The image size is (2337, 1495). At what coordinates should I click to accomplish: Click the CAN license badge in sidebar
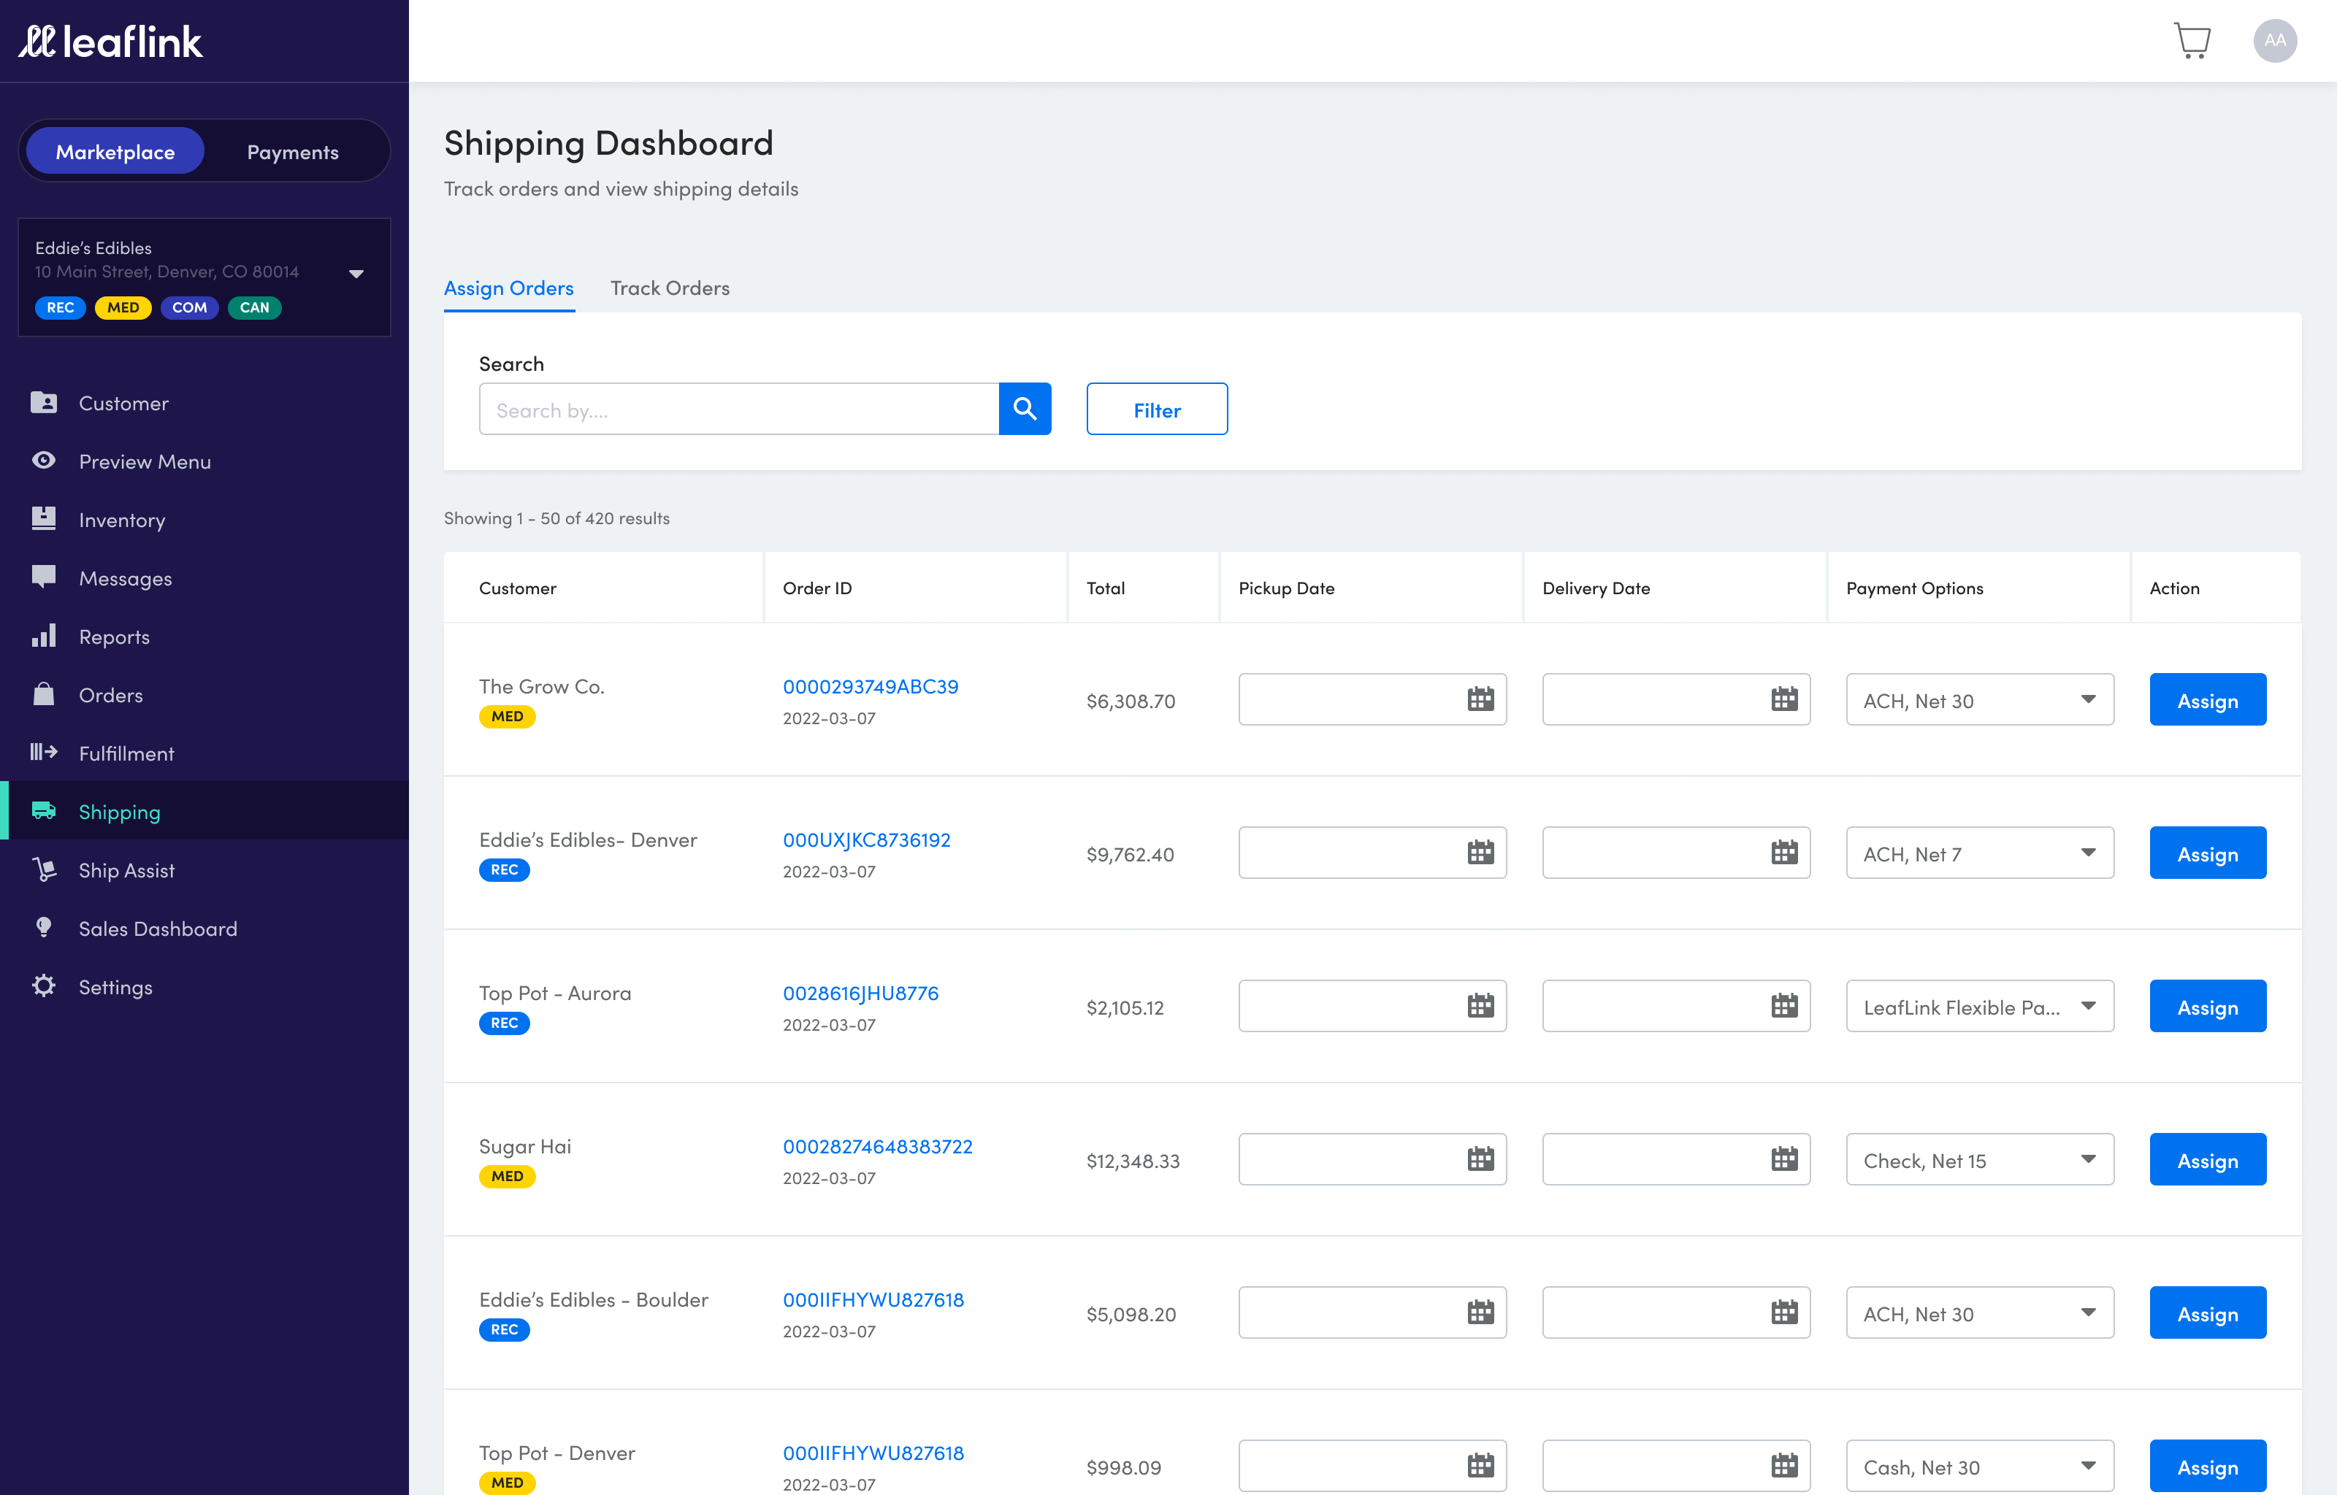(254, 307)
